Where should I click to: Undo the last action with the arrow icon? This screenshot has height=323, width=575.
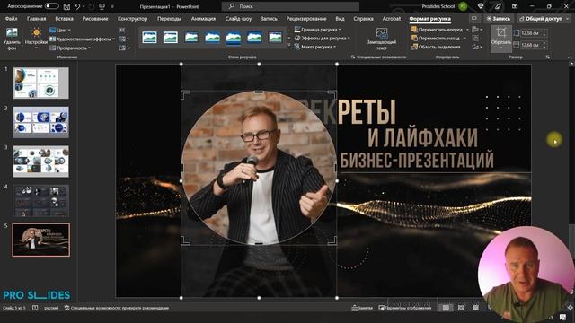(x=77, y=6)
